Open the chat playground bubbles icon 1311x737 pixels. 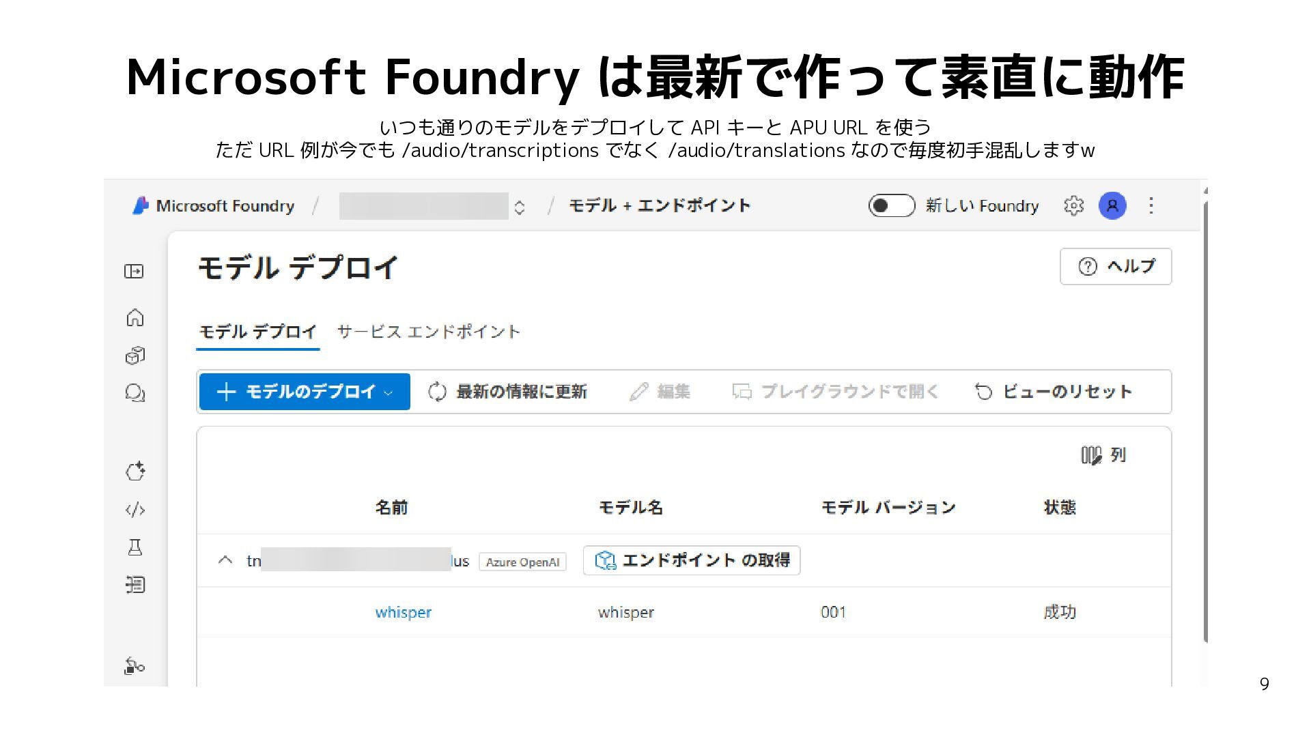pos(135,393)
